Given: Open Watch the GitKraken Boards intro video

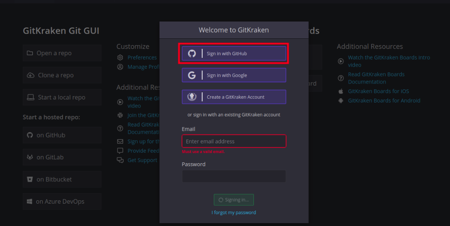Looking at the screenshot, I should (x=389, y=61).
